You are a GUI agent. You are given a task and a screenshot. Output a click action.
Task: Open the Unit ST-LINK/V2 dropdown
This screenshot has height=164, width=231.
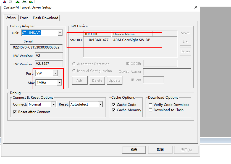(60, 33)
